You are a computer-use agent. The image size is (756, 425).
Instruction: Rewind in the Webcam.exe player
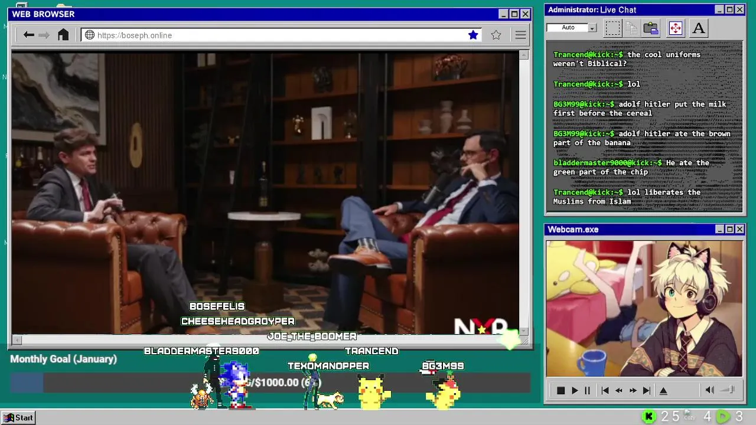click(x=618, y=390)
